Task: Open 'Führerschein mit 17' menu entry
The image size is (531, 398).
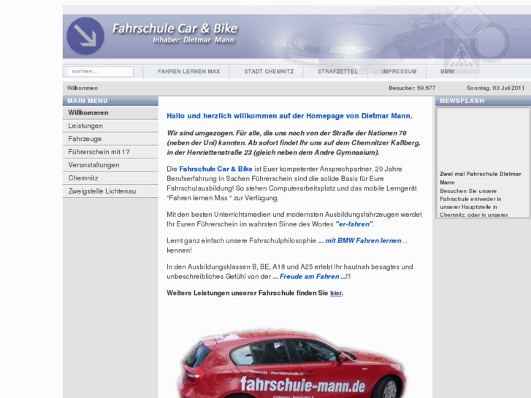Action: click(x=110, y=152)
